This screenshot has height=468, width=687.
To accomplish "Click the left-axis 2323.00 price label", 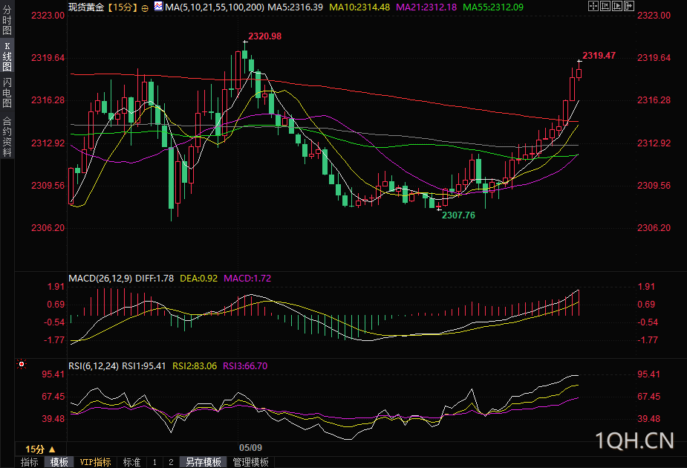I will [x=48, y=16].
